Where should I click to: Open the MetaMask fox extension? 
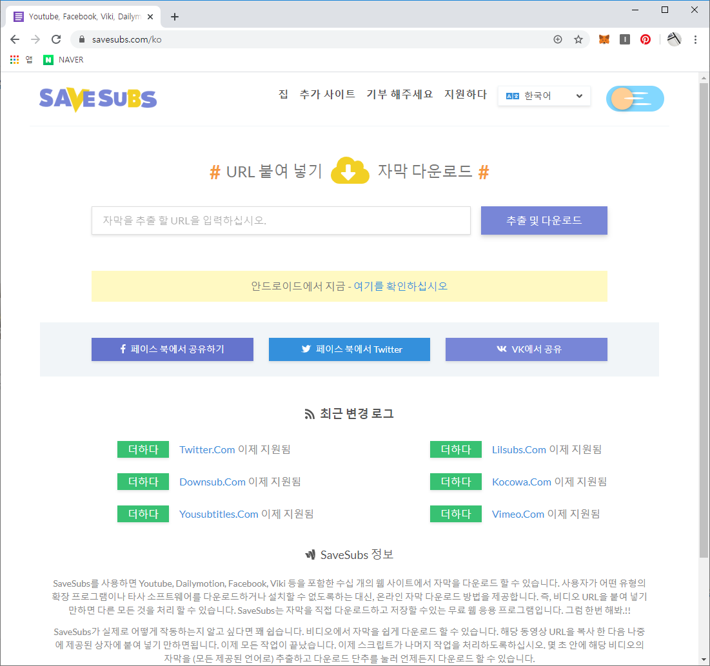(x=604, y=39)
